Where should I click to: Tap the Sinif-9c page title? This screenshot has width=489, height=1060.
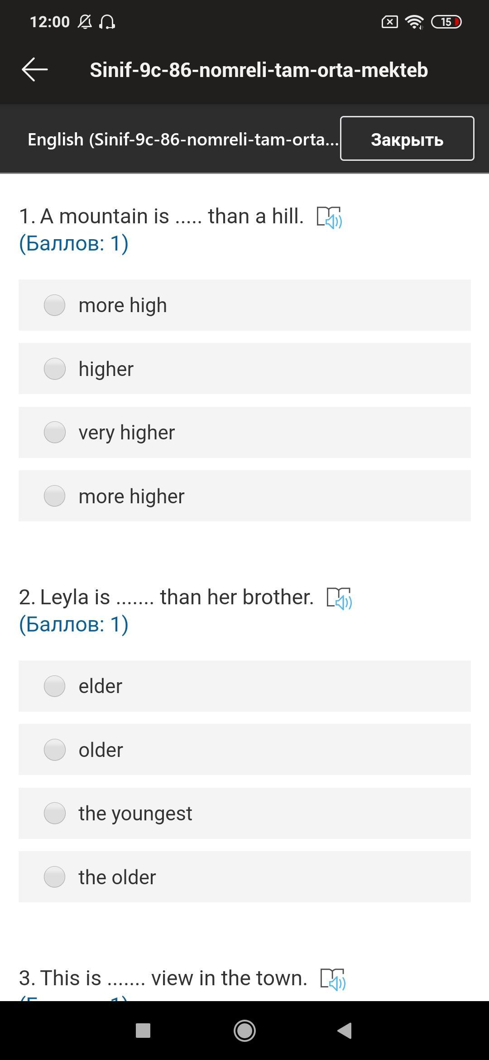click(259, 70)
